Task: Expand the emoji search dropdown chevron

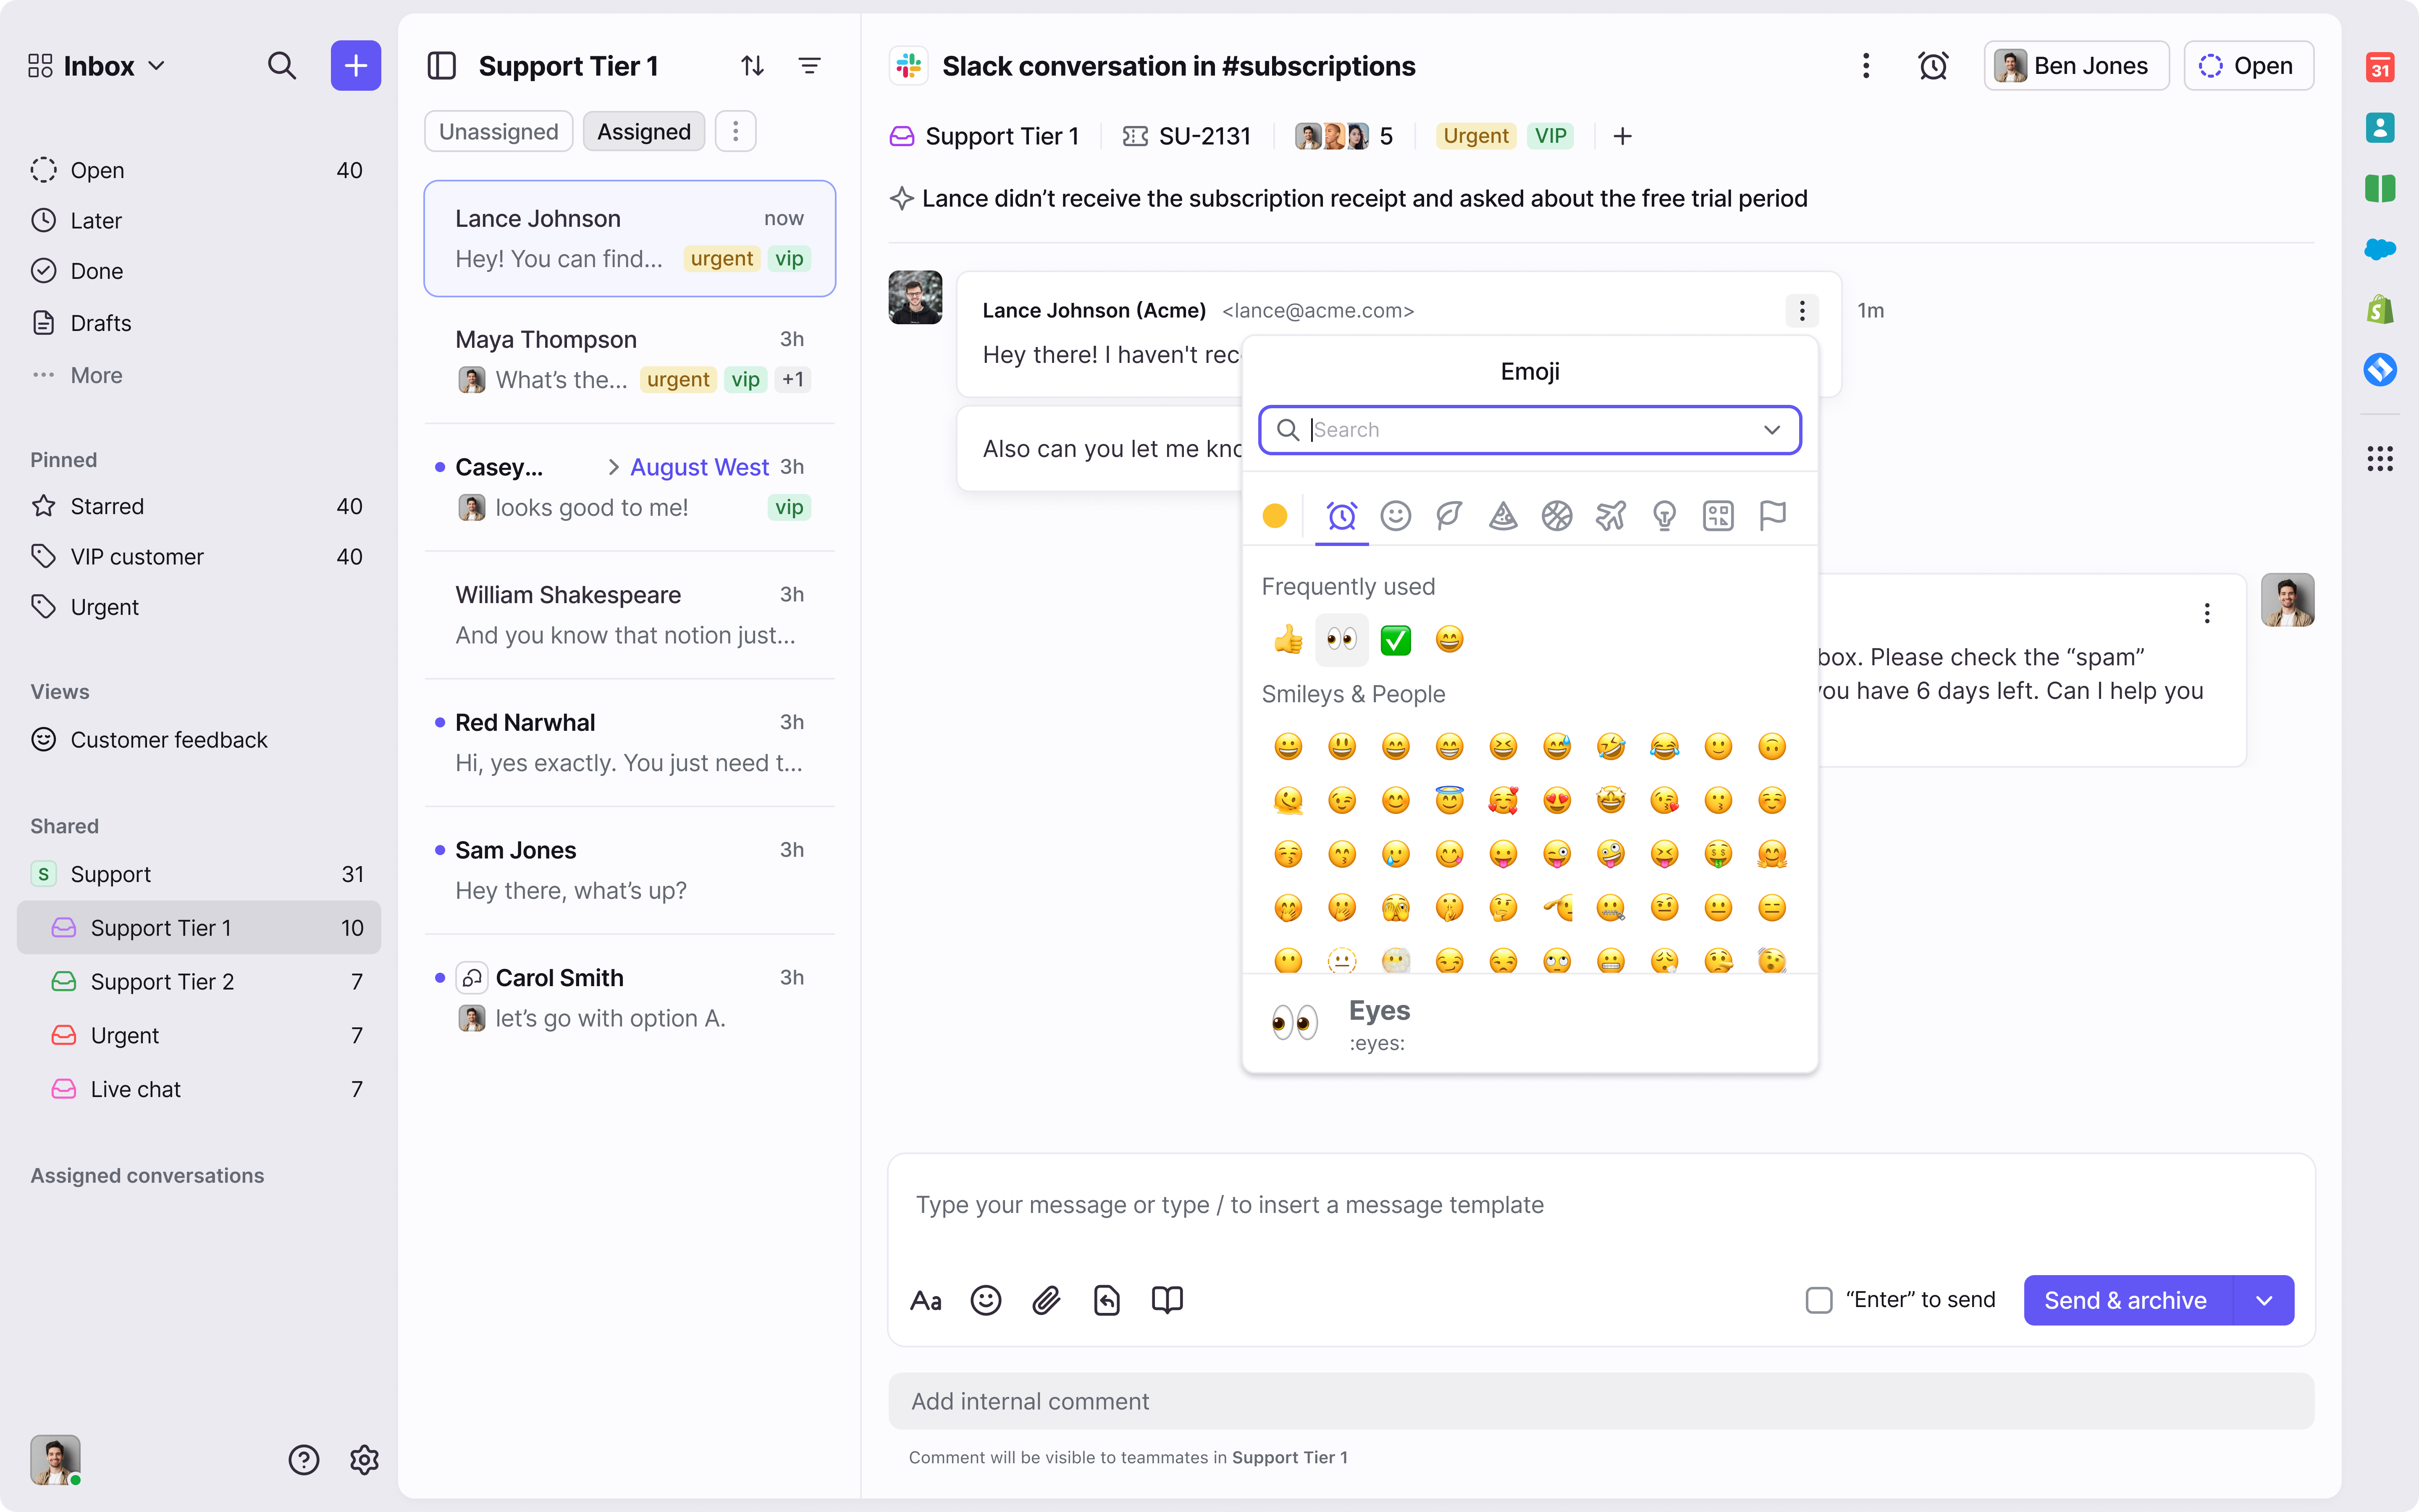Action: (x=1771, y=430)
